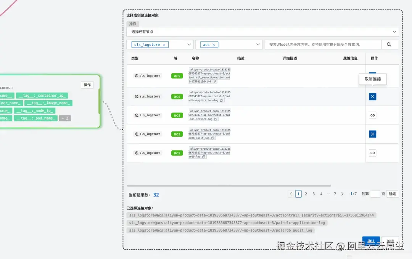
Task: Click the pagination ellipsis for more pages
Action: (x=328, y=194)
